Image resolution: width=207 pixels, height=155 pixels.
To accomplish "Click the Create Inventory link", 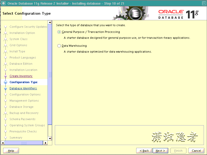I will click(21, 76).
